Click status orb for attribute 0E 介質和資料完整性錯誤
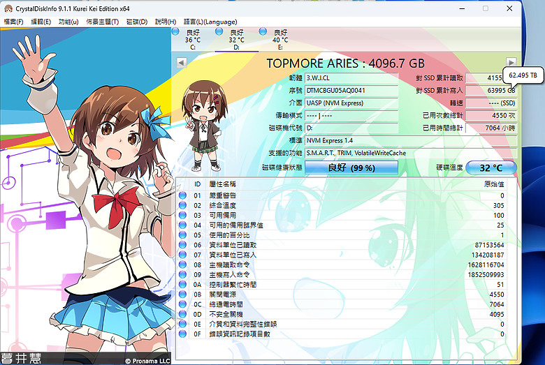 (x=182, y=324)
